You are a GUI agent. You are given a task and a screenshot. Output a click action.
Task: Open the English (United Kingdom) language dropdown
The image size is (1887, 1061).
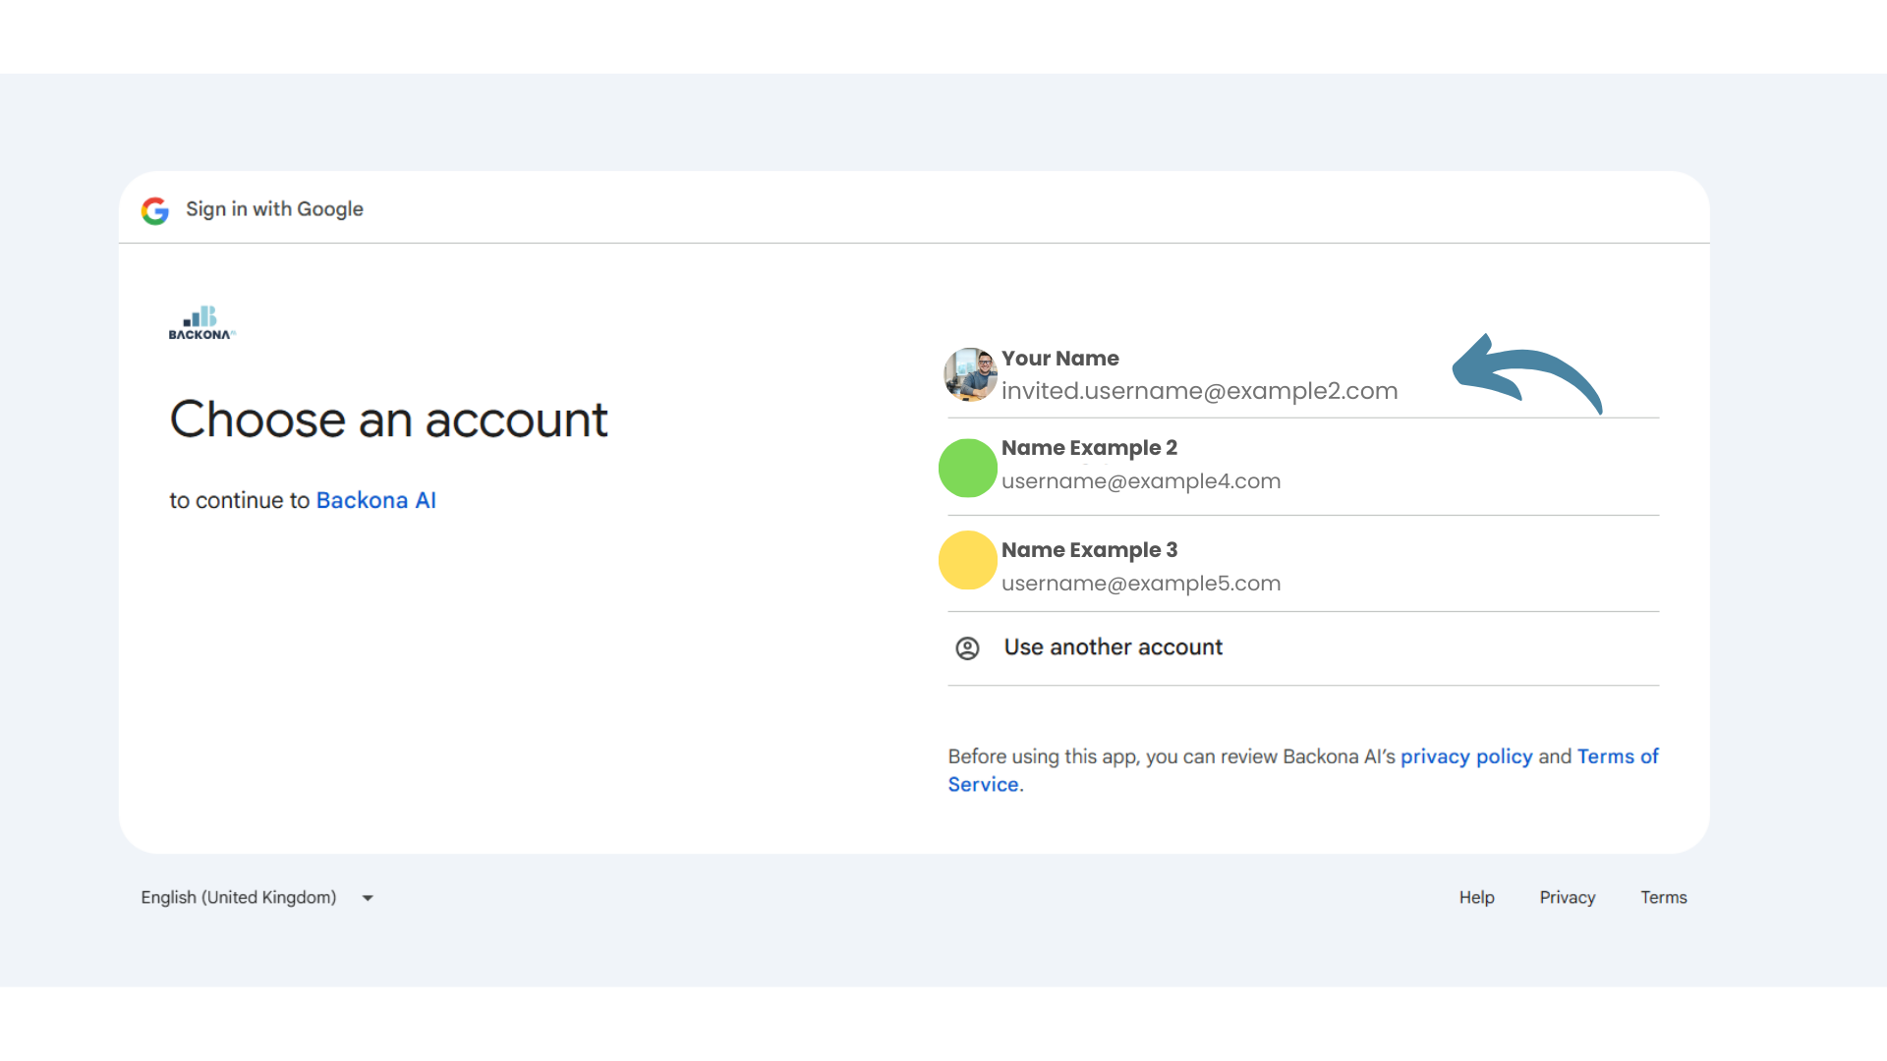coord(257,898)
